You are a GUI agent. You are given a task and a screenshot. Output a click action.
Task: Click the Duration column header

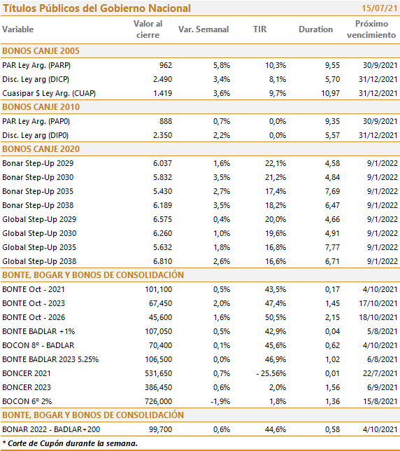(x=315, y=29)
